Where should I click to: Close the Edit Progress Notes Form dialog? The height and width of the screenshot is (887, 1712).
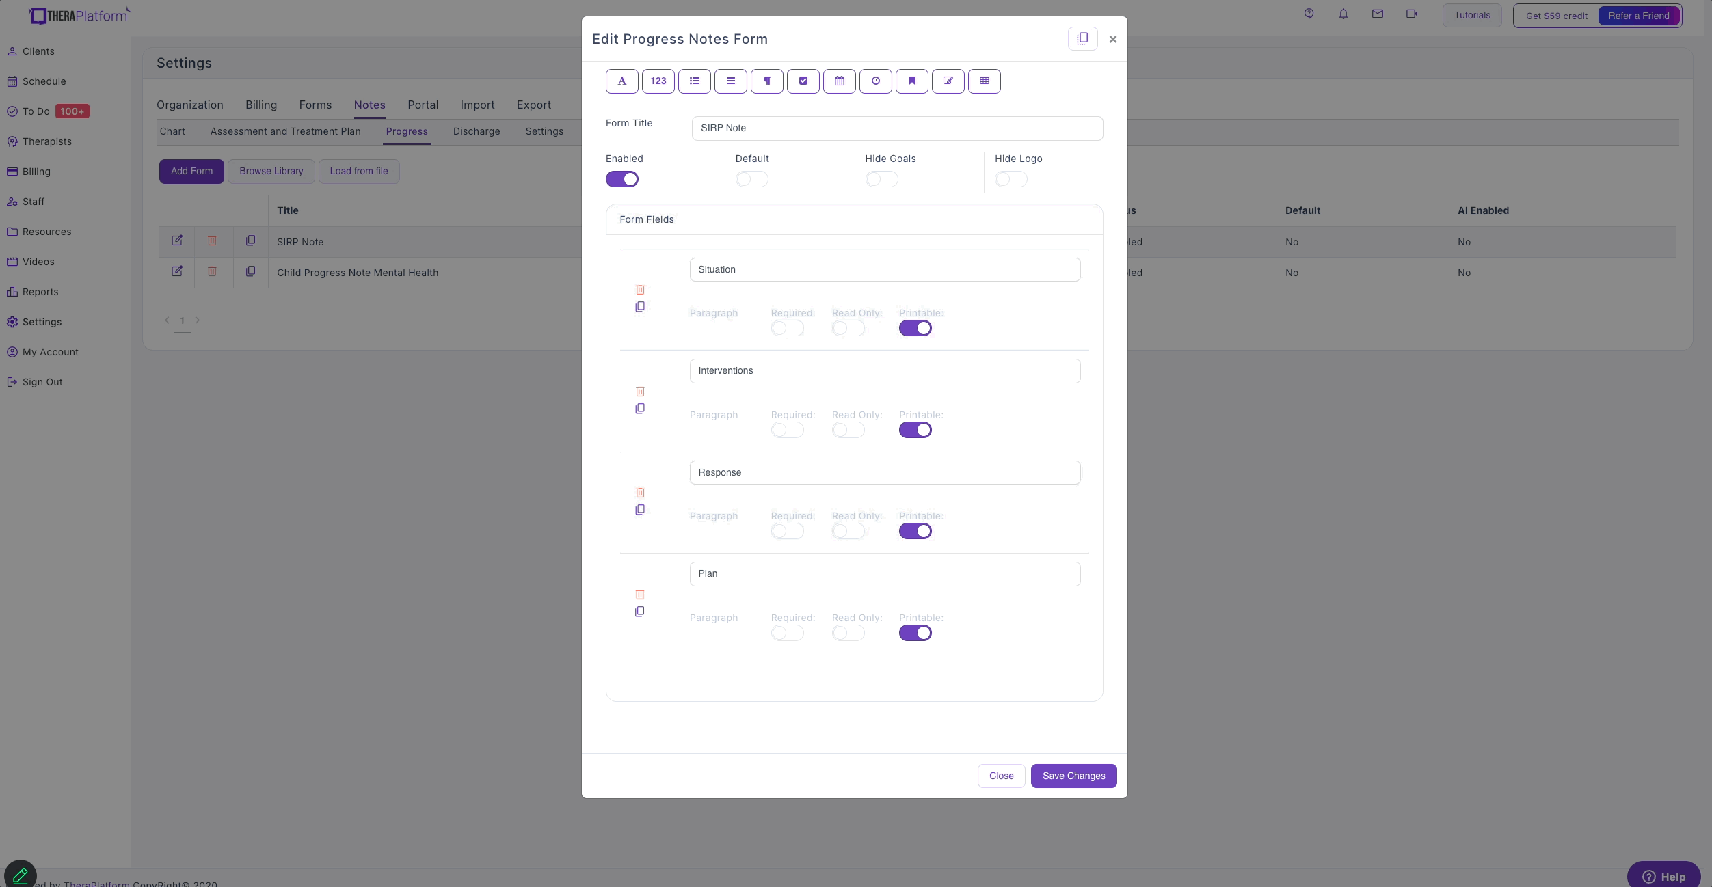tap(1113, 39)
